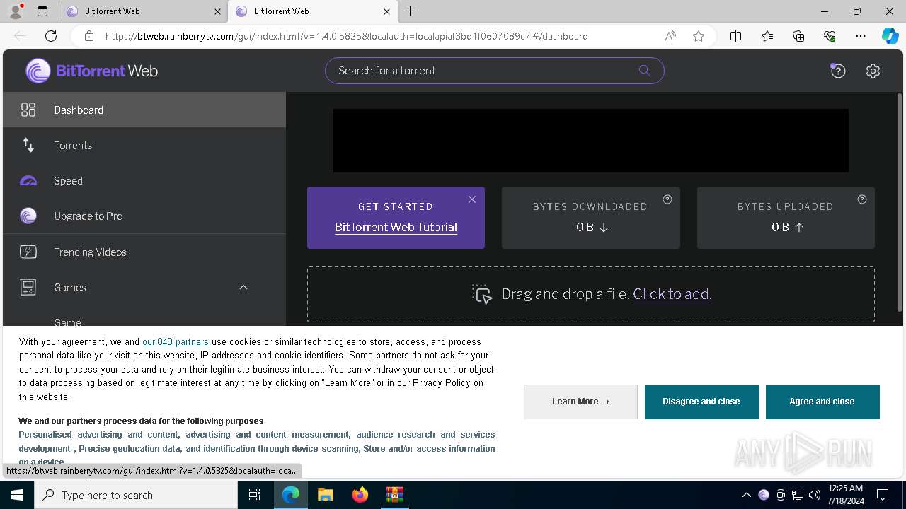Open the tab actions menu icon

tap(42, 11)
